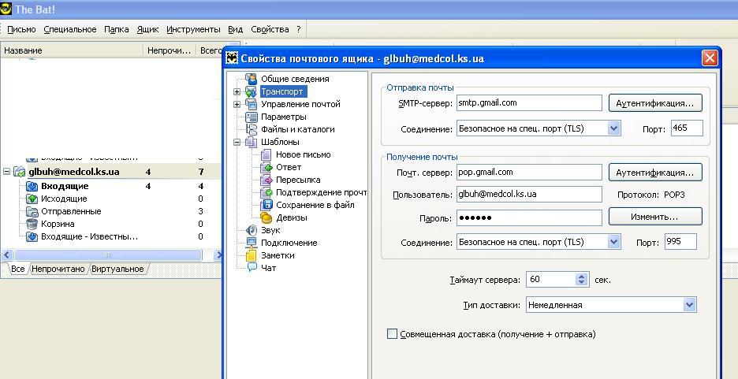This screenshot has height=379, width=738.
Task: Click the Пользователь input field
Action: coord(529,194)
